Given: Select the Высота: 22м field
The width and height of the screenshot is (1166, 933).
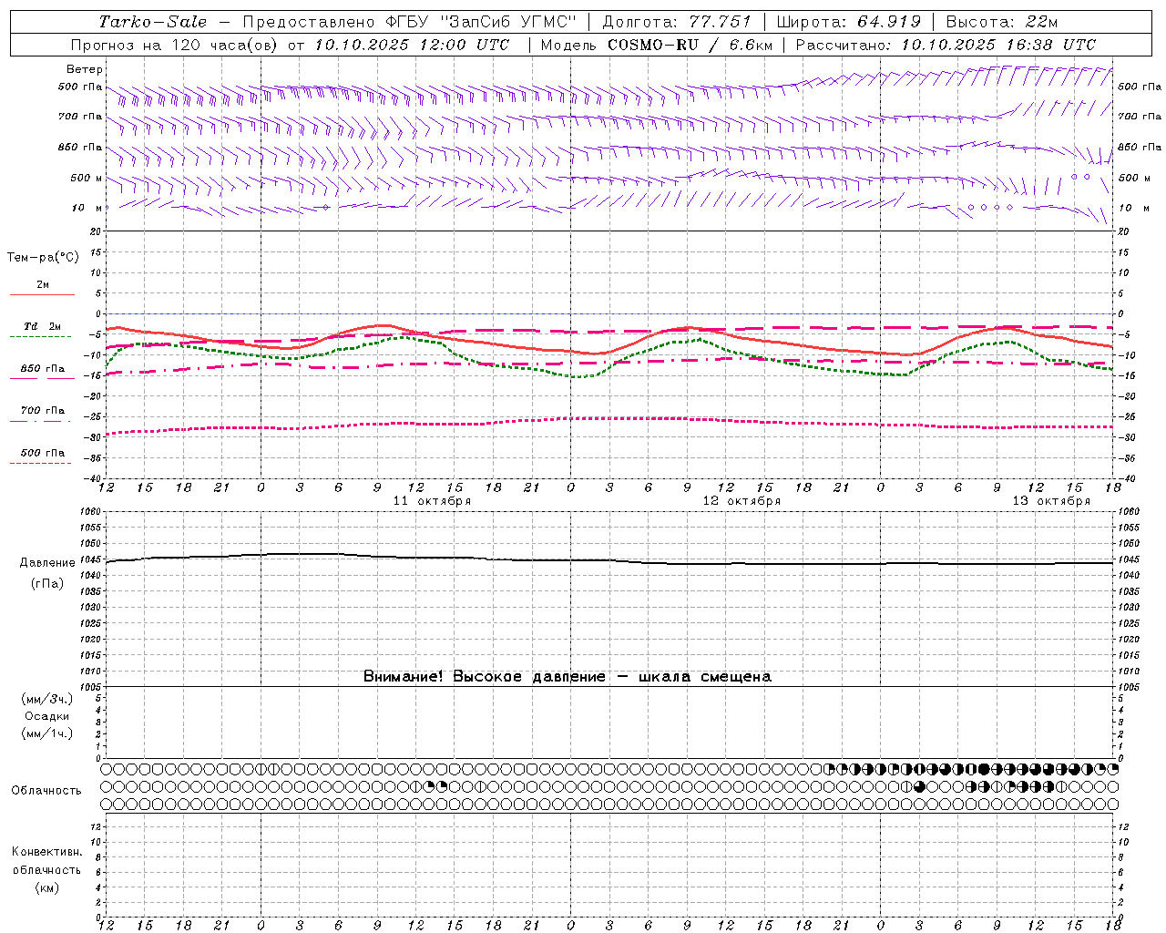Looking at the screenshot, I should pyautogui.click(x=1002, y=22).
